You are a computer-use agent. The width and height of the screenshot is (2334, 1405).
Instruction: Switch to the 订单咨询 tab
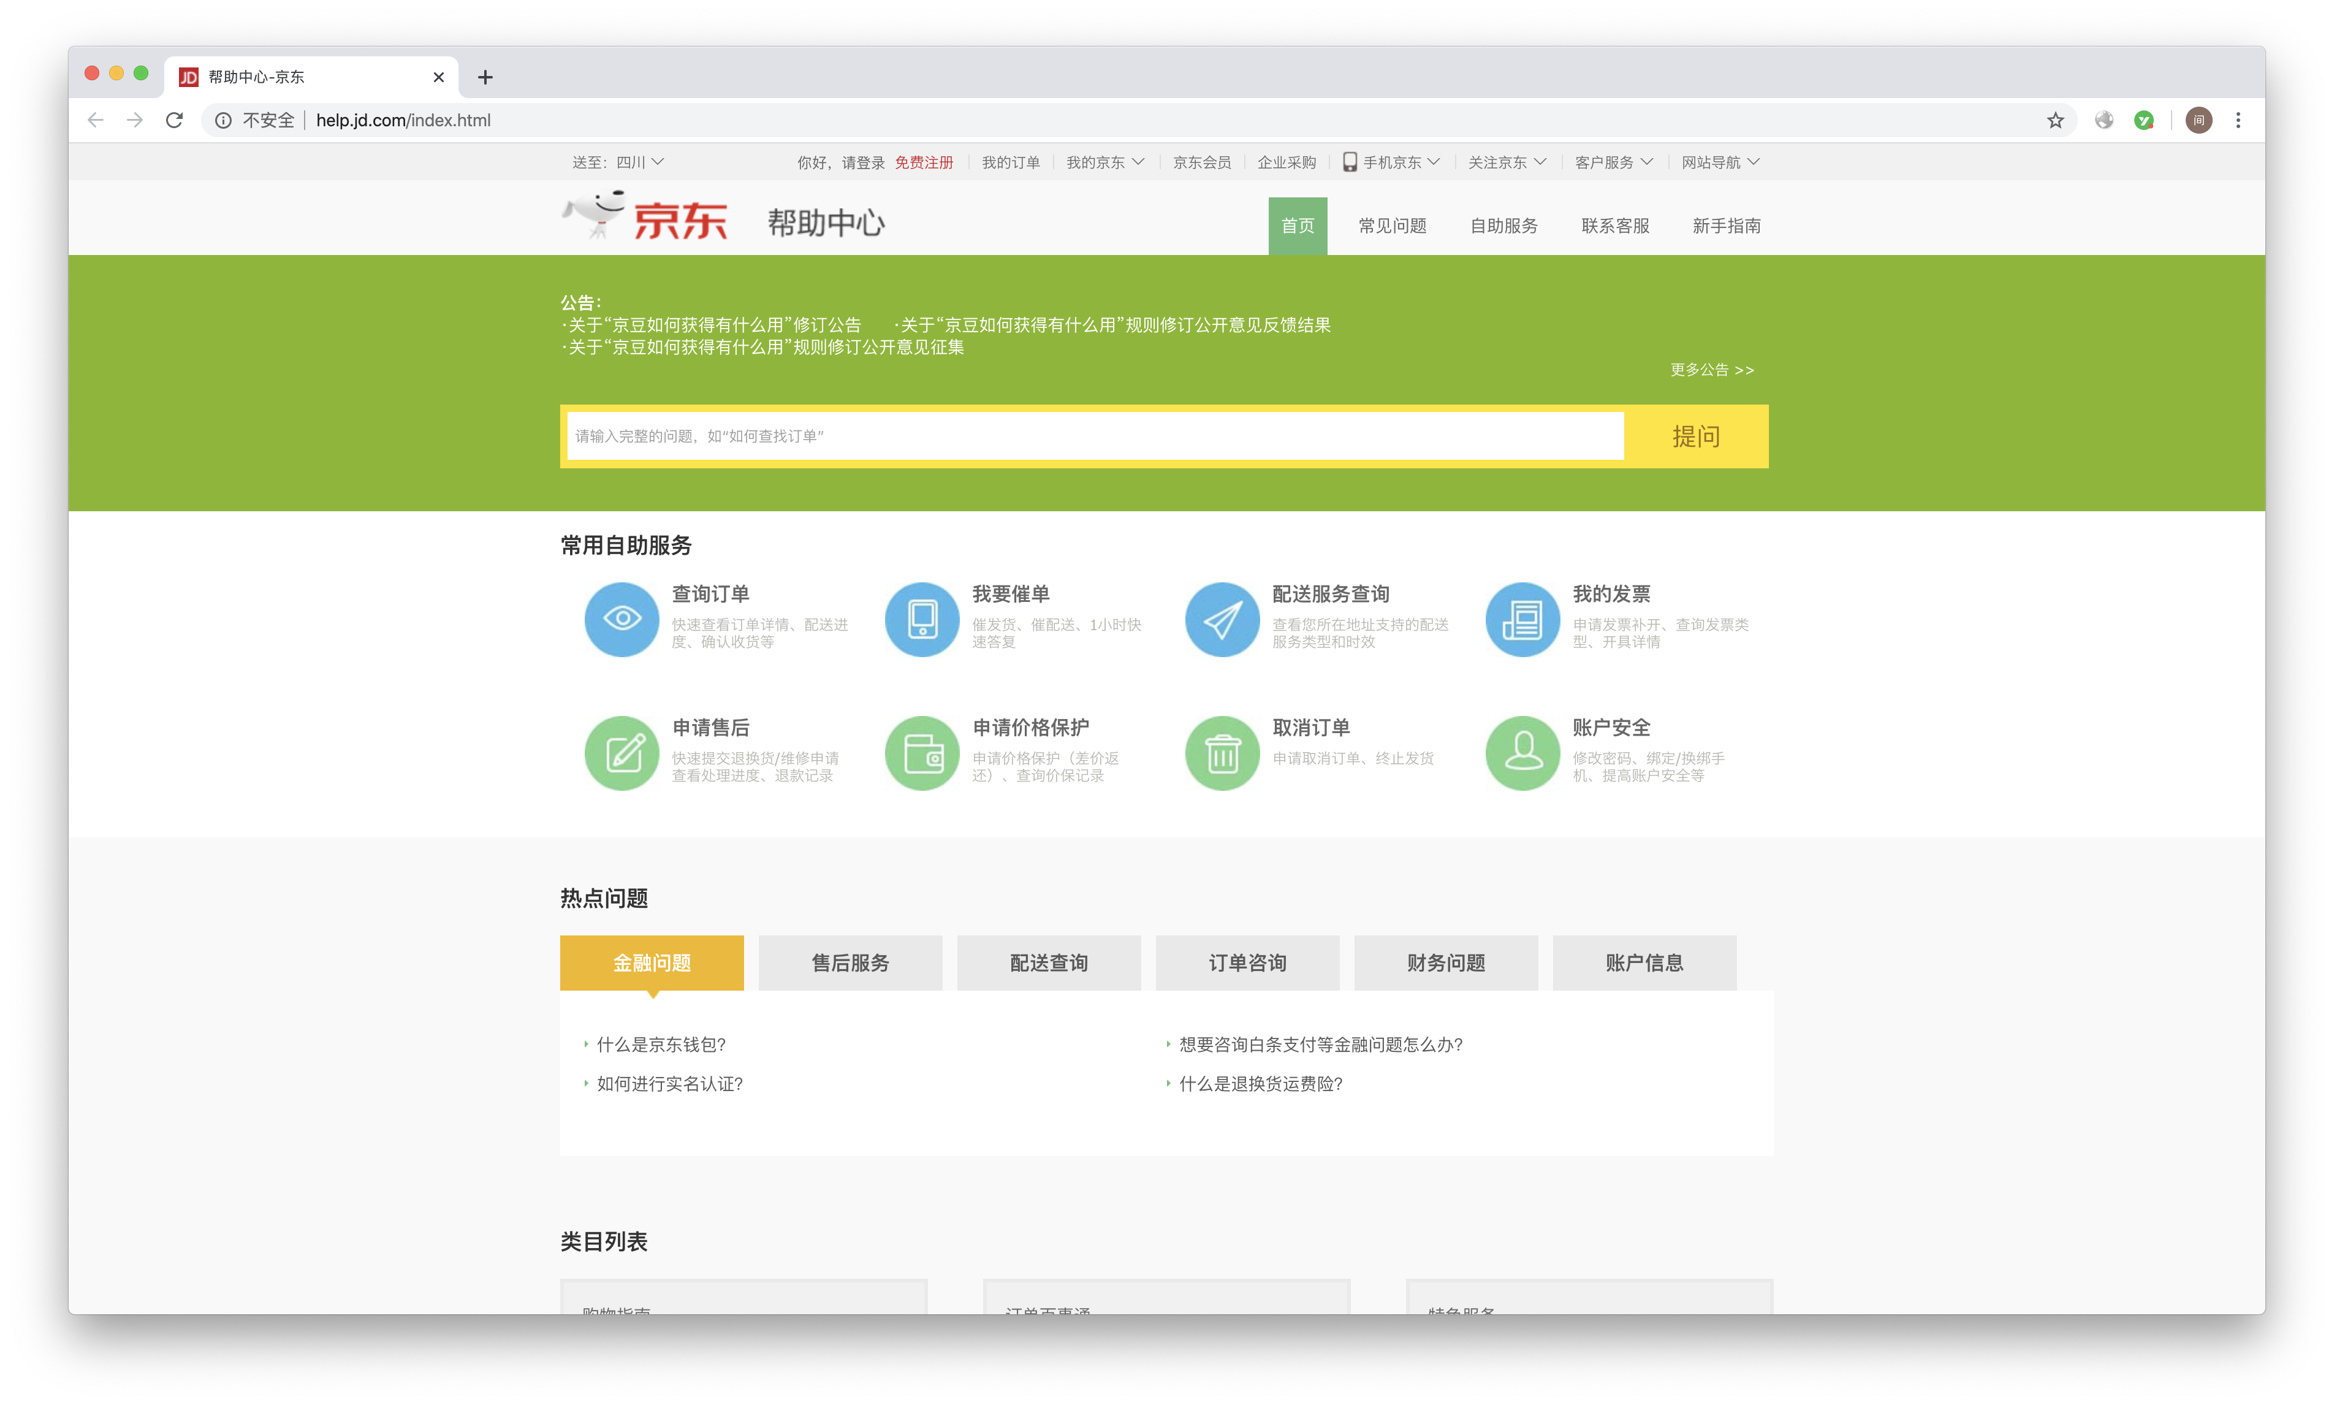pyautogui.click(x=1247, y=963)
